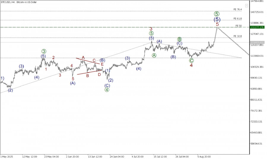Click the FE 76.4 Fibonacci level label
This screenshot has height=159, width=267.
[x=238, y=10]
